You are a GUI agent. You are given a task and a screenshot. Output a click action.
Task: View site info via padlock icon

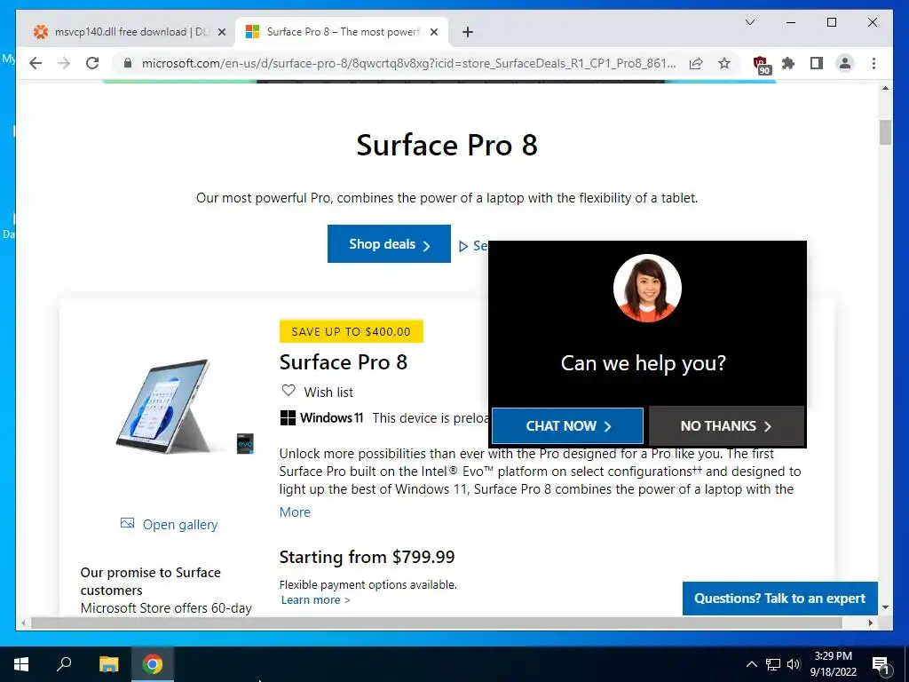click(128, 63)
